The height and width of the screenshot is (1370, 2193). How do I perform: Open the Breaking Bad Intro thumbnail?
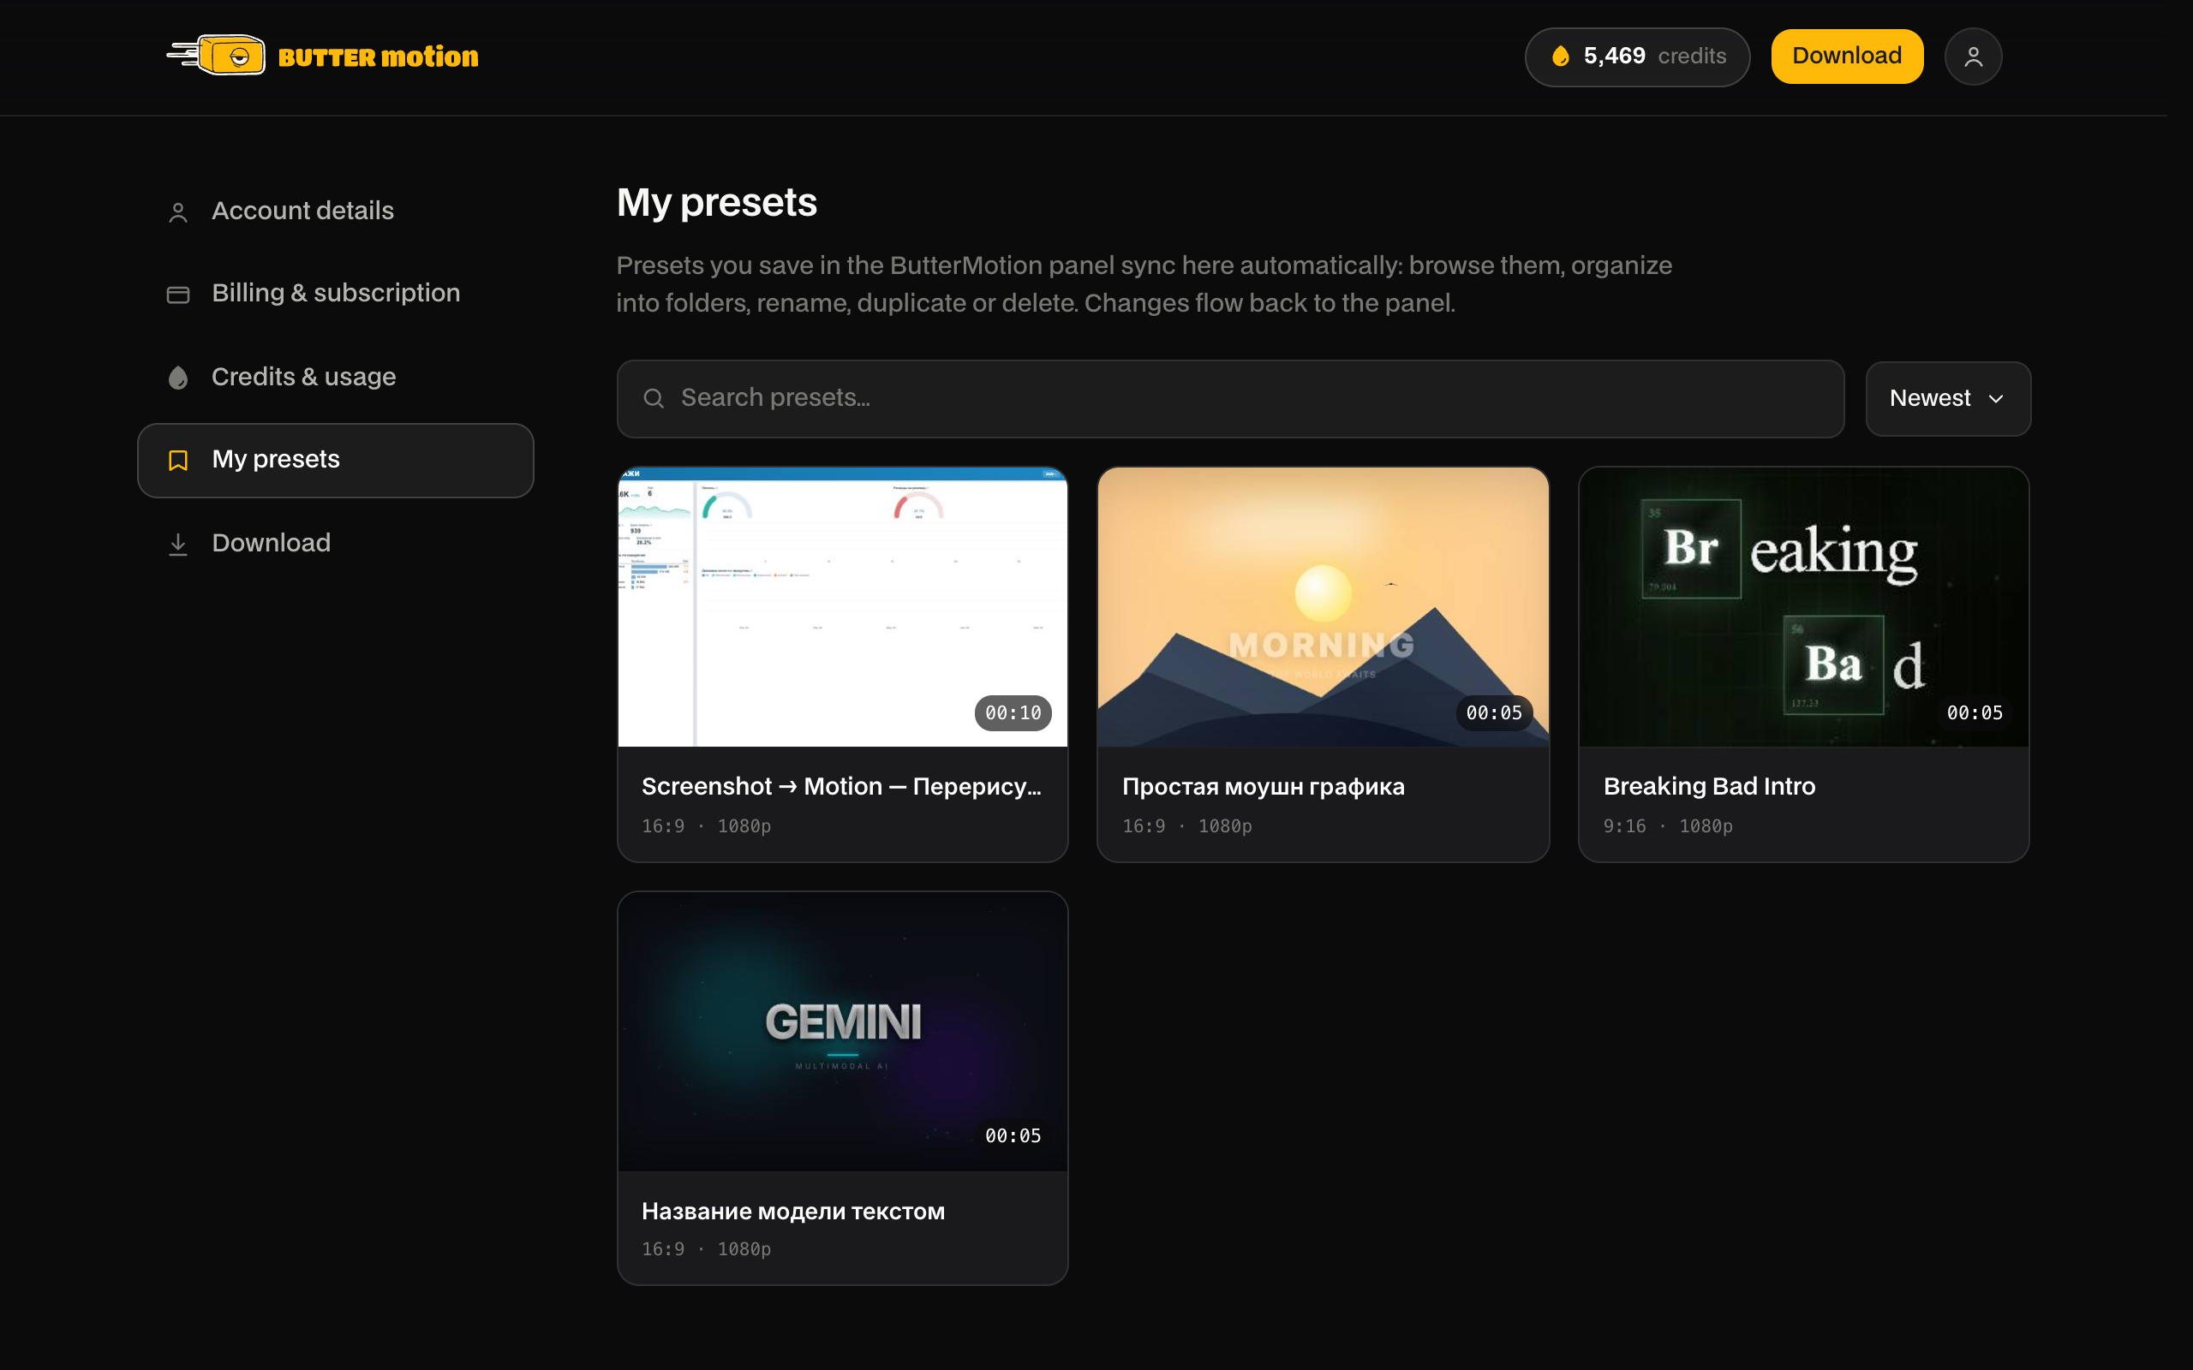click(1803, 607)
